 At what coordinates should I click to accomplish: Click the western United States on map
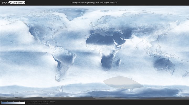35,33
